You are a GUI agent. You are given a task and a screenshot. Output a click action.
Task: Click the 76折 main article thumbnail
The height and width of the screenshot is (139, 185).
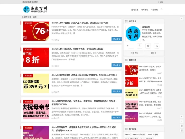pyautogui.click(x=36, y=31)
